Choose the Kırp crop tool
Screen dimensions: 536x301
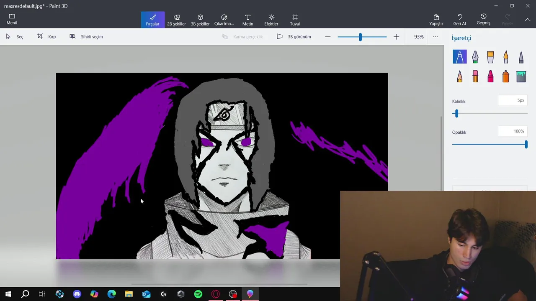[46, 37]
